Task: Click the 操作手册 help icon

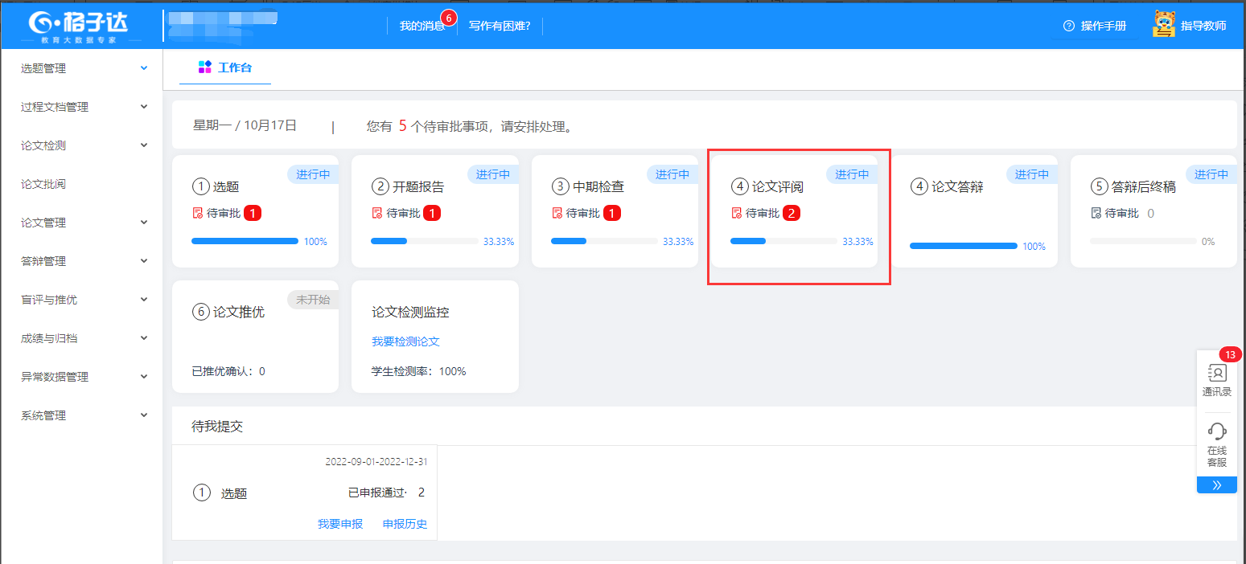Action: coord(1069,26)
